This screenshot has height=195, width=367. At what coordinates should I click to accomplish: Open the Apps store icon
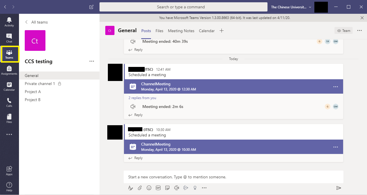point(9,171)
